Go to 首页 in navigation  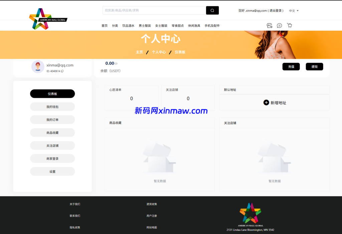coord(105,26)
